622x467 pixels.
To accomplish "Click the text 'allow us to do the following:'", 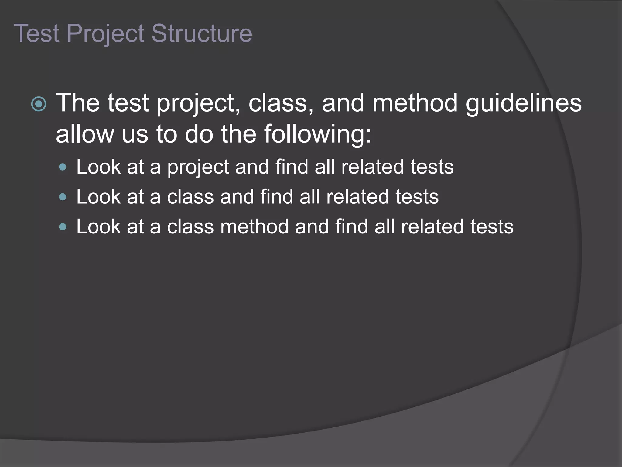I will (x=214, y=134).
